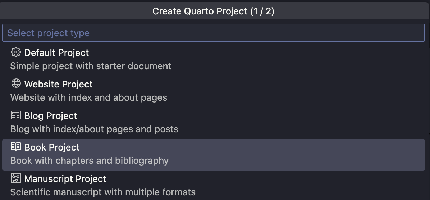Click 'Scientific manuscript with multiple formats' description
Viewport: 430px width, 200px height.
coord(103,192)
